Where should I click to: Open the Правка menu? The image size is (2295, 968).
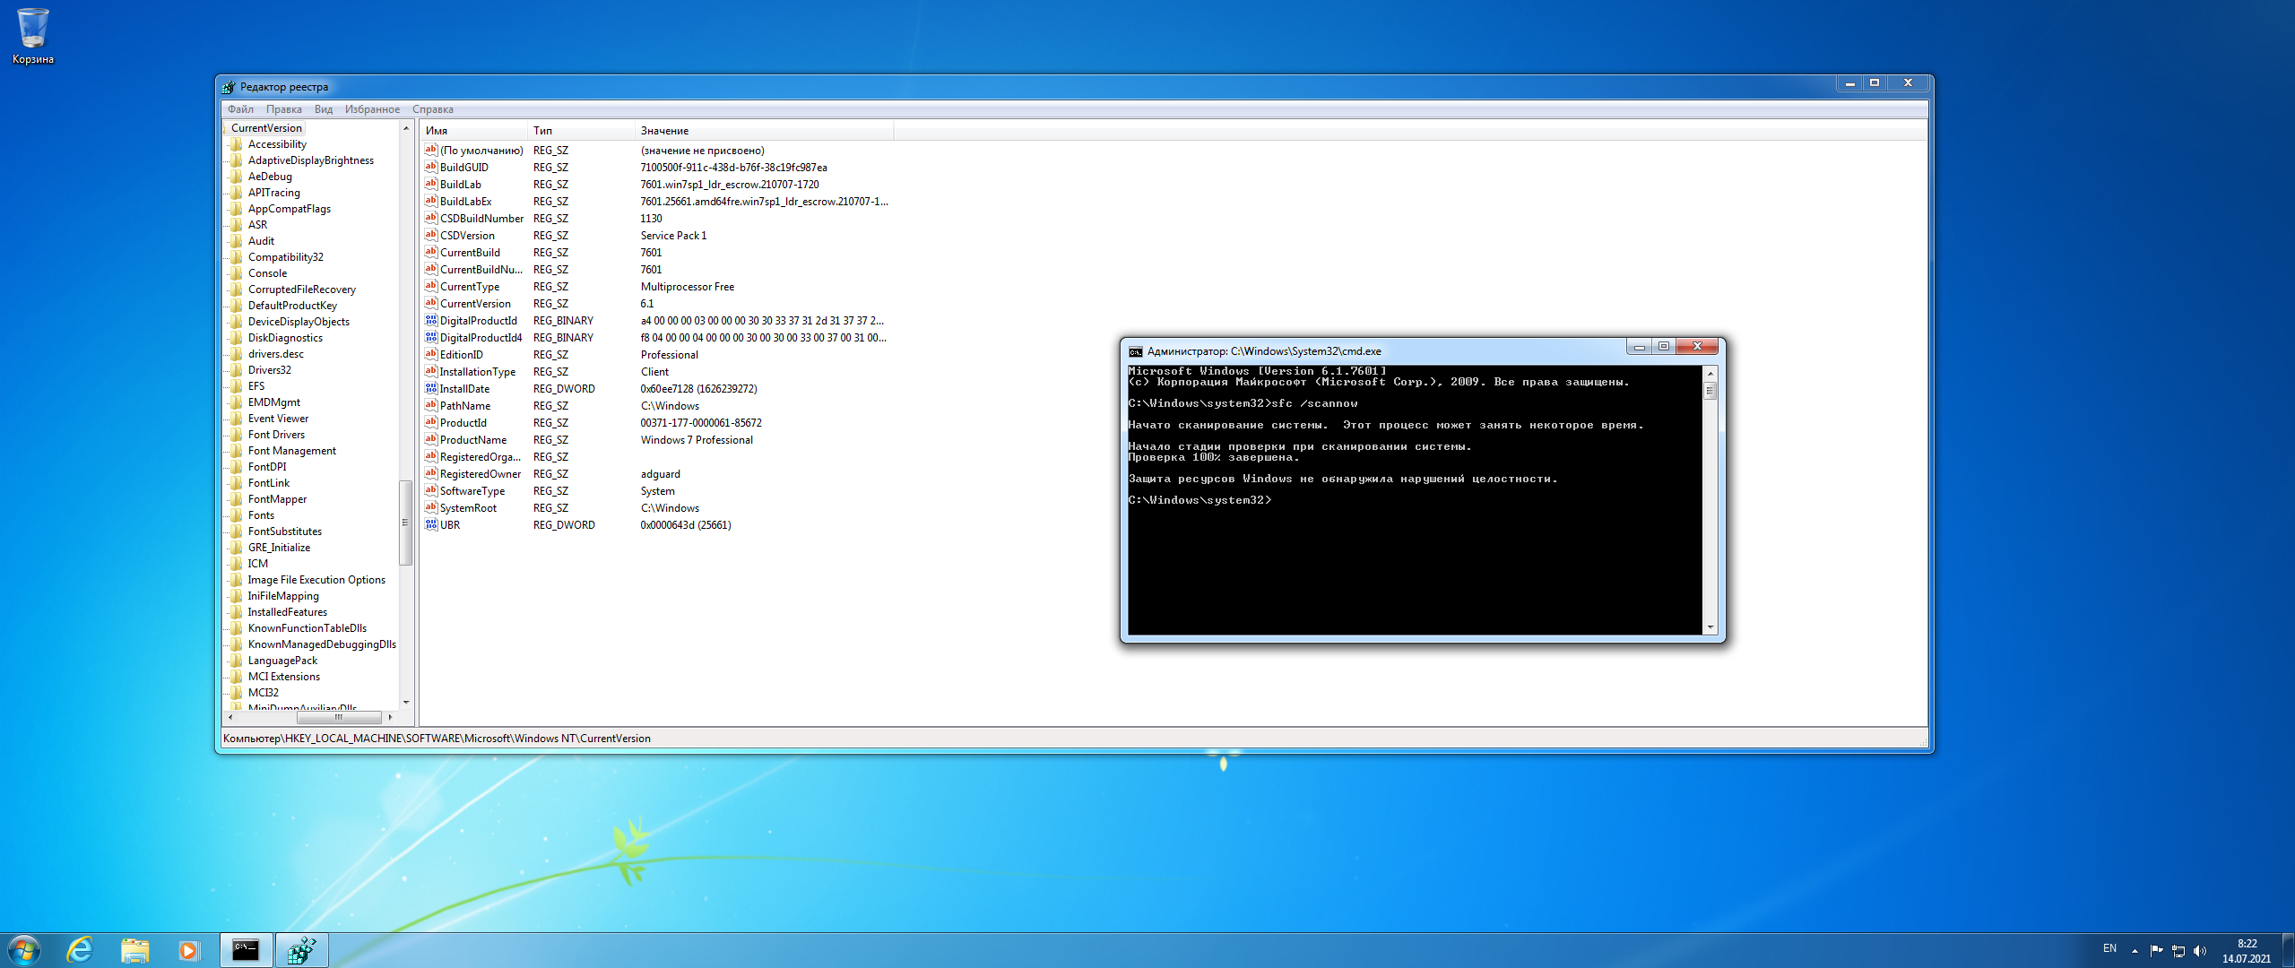click(x=283, y=109)
